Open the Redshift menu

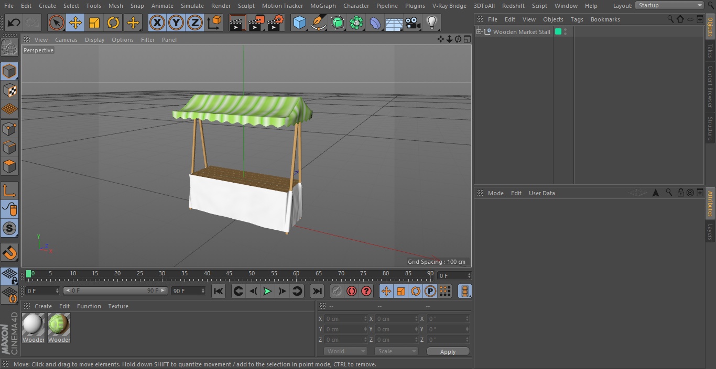(x=513, y=6)
